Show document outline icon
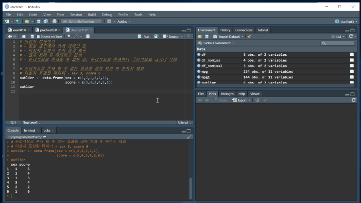 [189, 36]
